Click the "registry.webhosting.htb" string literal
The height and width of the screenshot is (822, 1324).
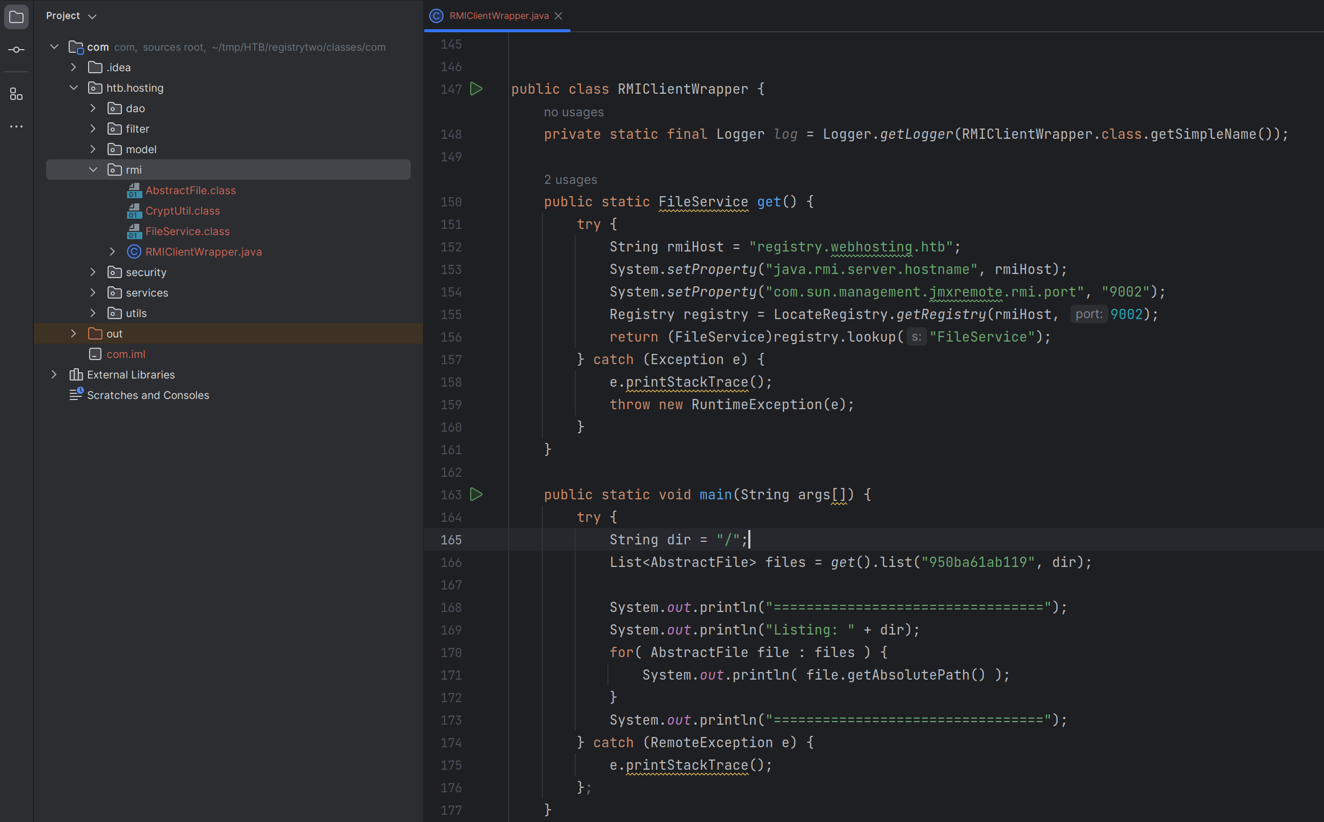(x=851, y=247)
